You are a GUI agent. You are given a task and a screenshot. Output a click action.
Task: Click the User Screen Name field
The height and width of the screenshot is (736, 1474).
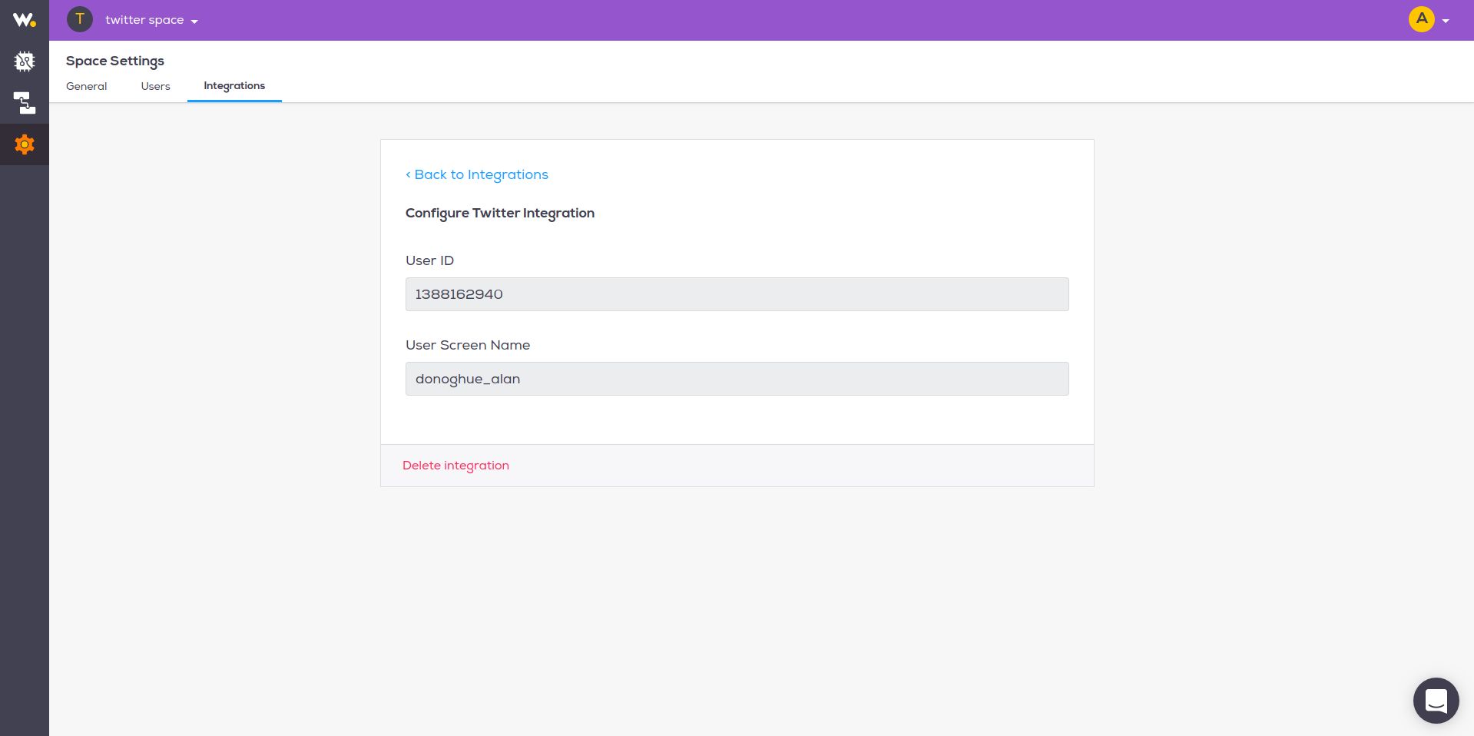click(737, 379)
